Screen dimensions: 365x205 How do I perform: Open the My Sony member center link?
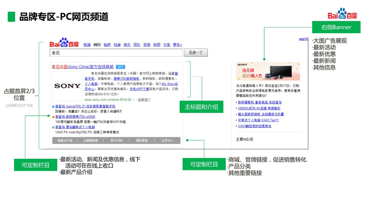click(x=131, y=86)
